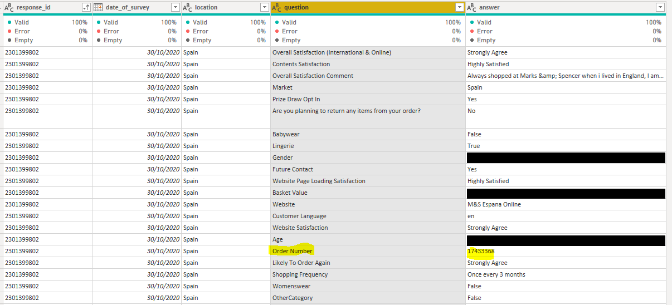Click the 'Highly Satisfied' answer in Contents Satisfaction row
The width and height of the screenshot is (672, 305).
(566, 64)
